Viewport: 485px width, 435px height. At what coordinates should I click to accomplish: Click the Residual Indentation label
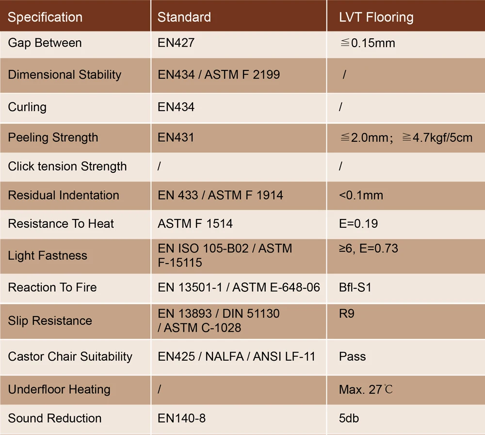tap(64, 195)
